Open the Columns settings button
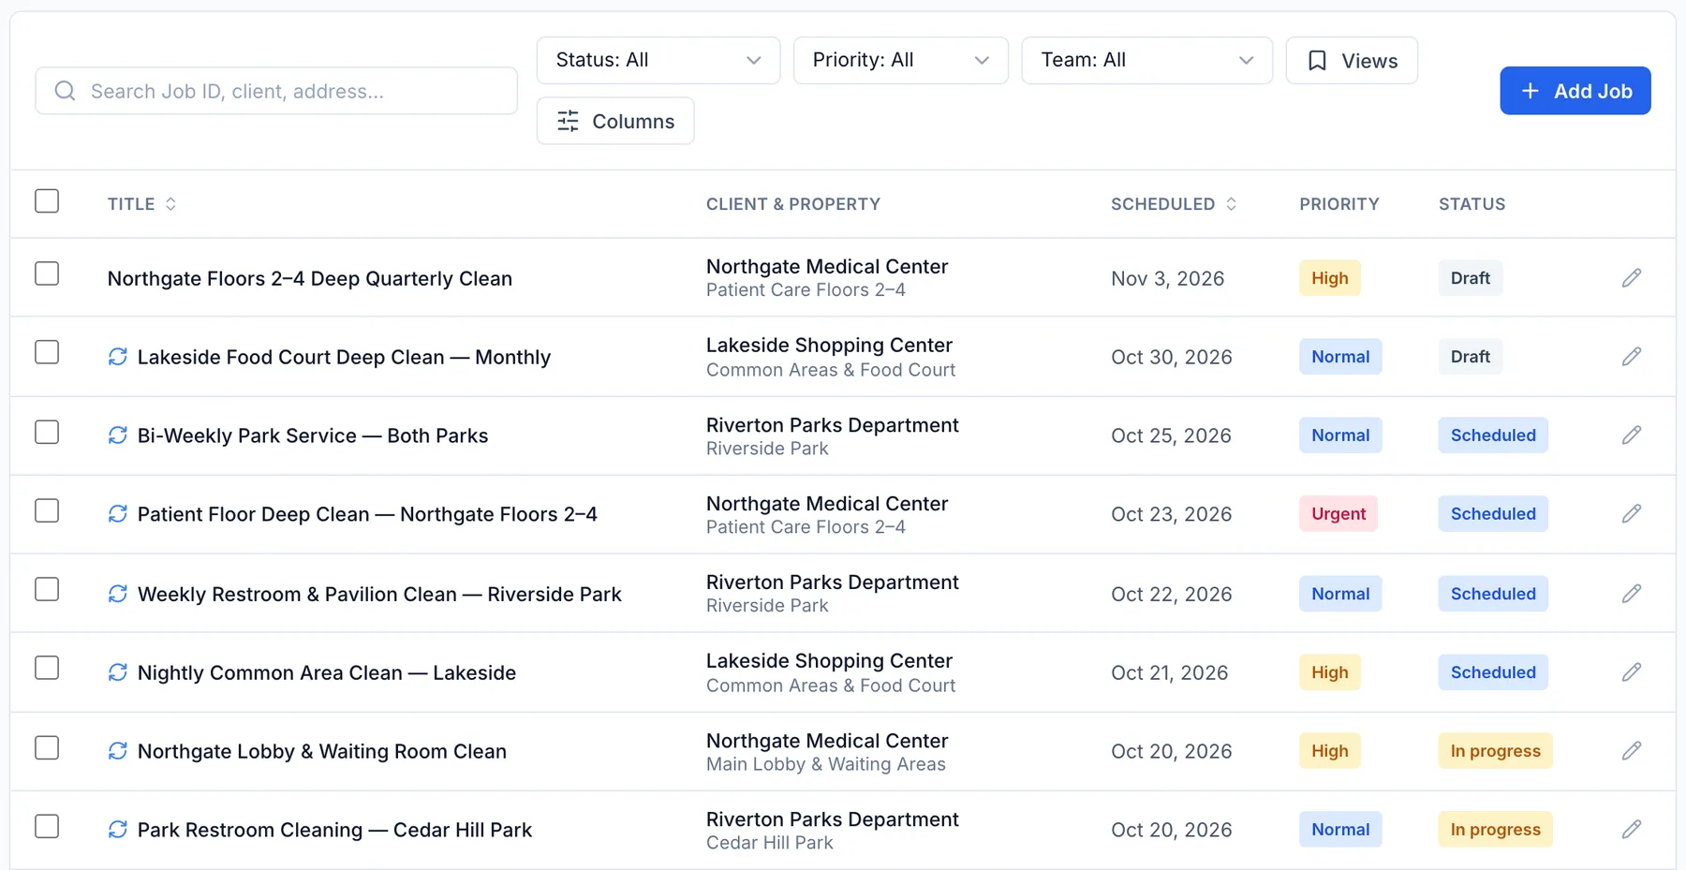The image size is (1686, 870). [x=615, y=121]
